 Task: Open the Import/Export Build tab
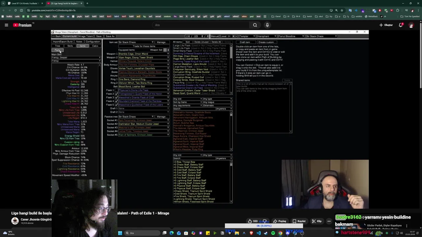click(x=62, y=41)
